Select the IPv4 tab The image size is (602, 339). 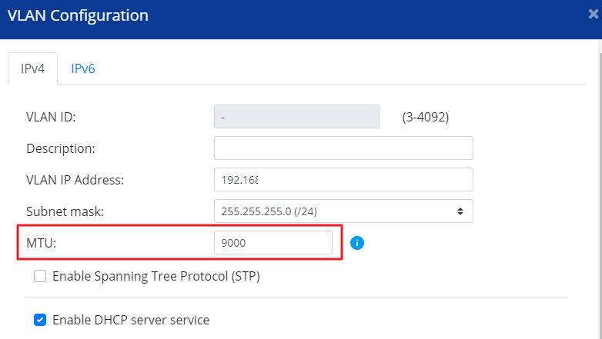click(x=32, y=68)
